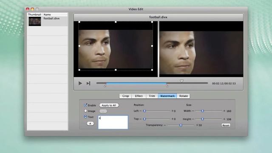Click the Height slider knob
This screenshot has height=153, width=272.
[x=202, y=119]
